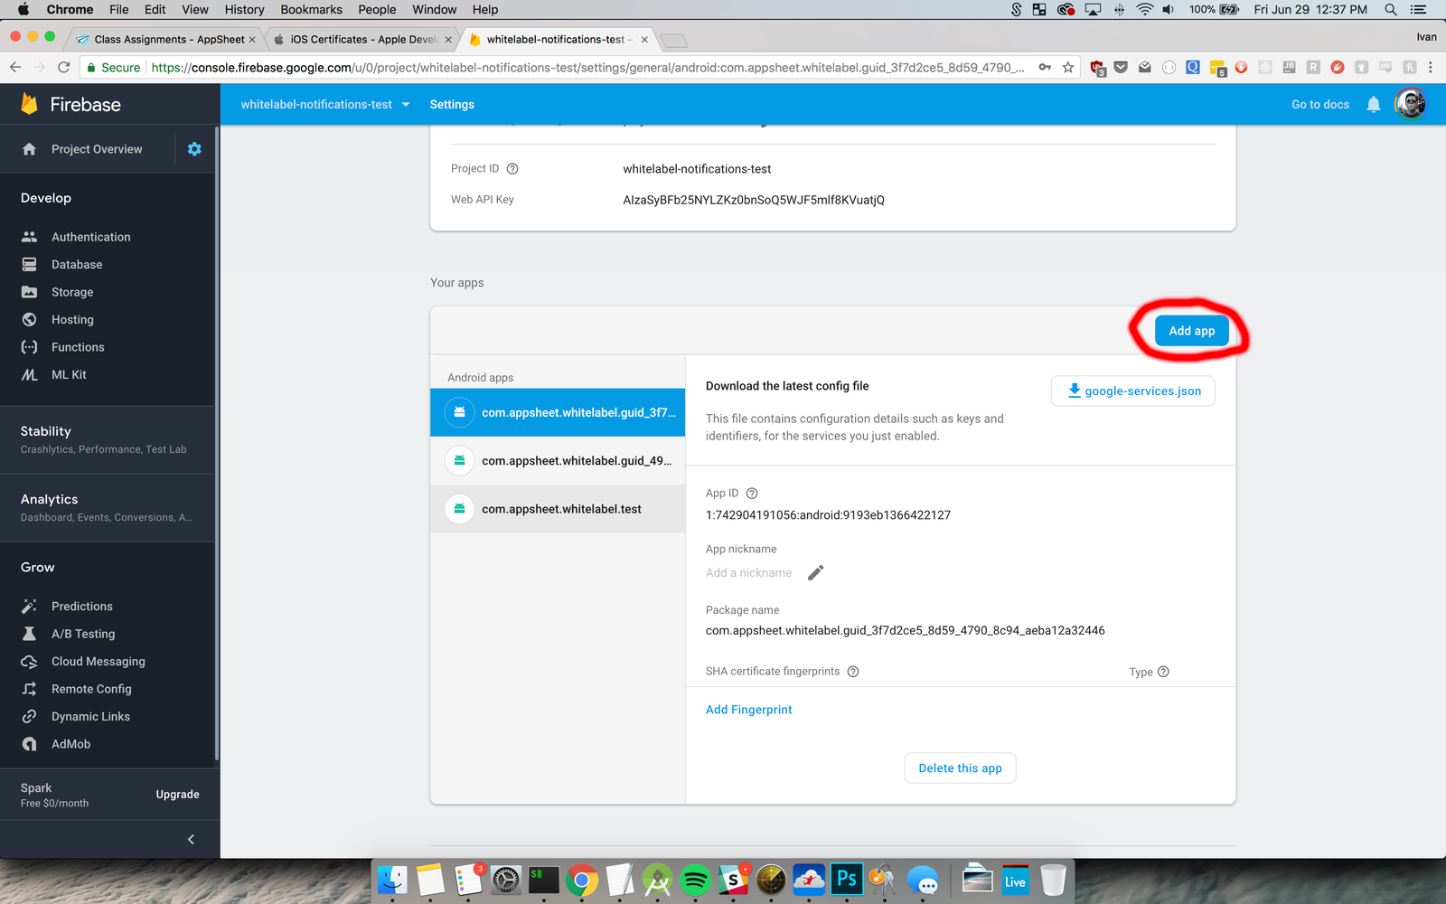Select com.appsheet.whitelabel.guid_3f7 app
Viewport: 1446px width, 904px height.
click(x=558, y=412)
